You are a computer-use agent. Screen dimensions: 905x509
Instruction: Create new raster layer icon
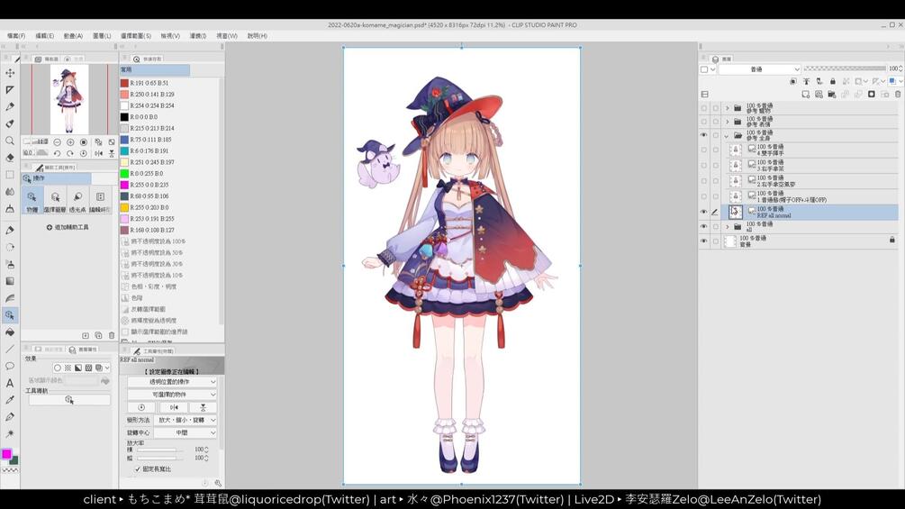tap(806, 94)
